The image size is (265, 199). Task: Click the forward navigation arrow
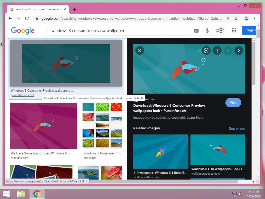pyautogui.click(x=19, y=18)
